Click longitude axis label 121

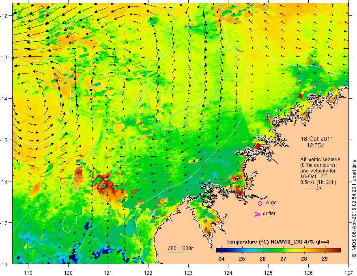108,273
